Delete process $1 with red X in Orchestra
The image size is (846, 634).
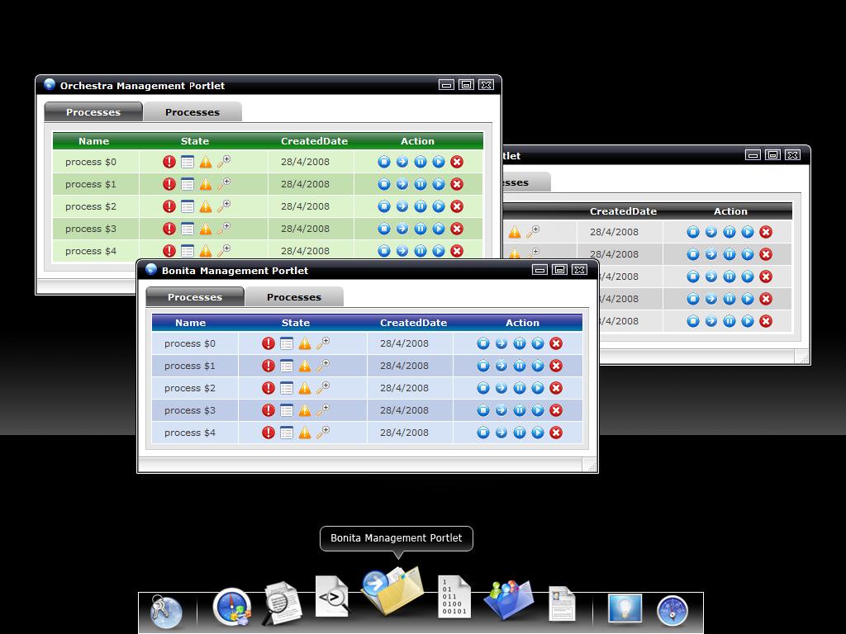coord(457,184)
